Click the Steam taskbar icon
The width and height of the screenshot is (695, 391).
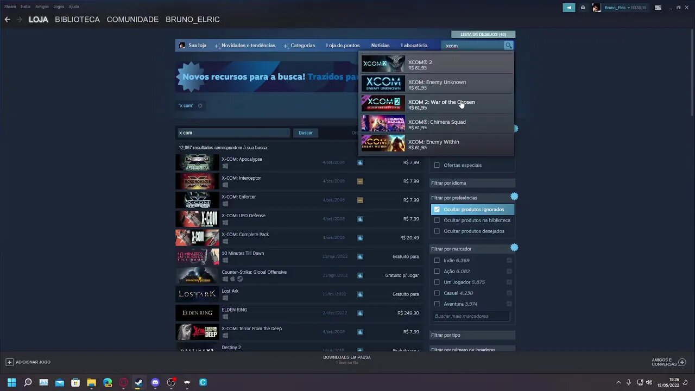coord(139,382)
